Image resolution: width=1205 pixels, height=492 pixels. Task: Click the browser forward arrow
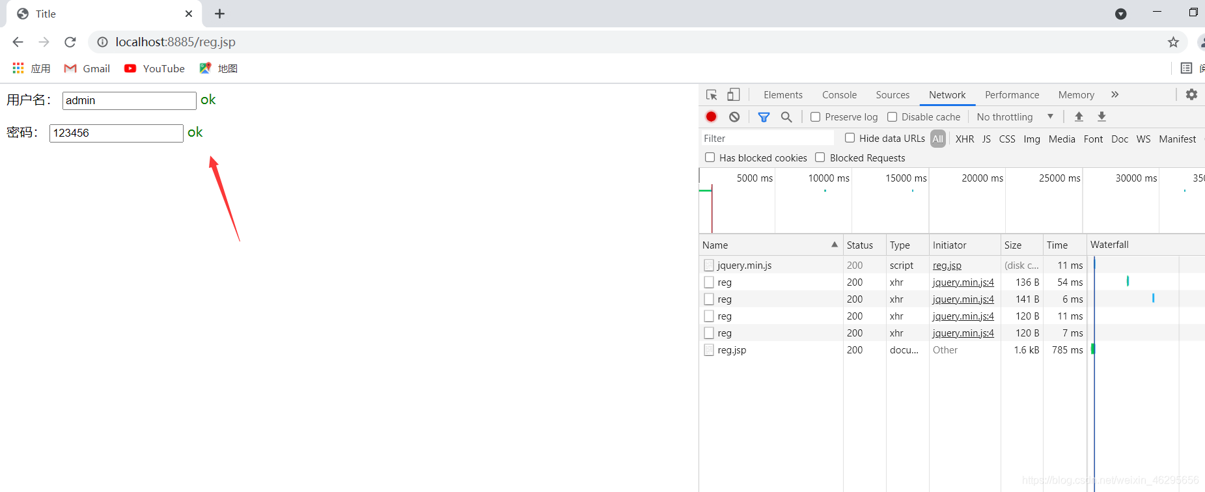click(44, 42)
